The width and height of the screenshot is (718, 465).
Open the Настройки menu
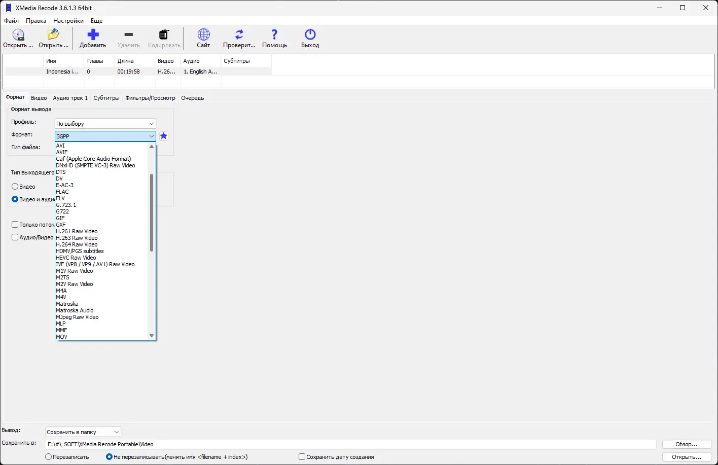click(x=68, y=21)
